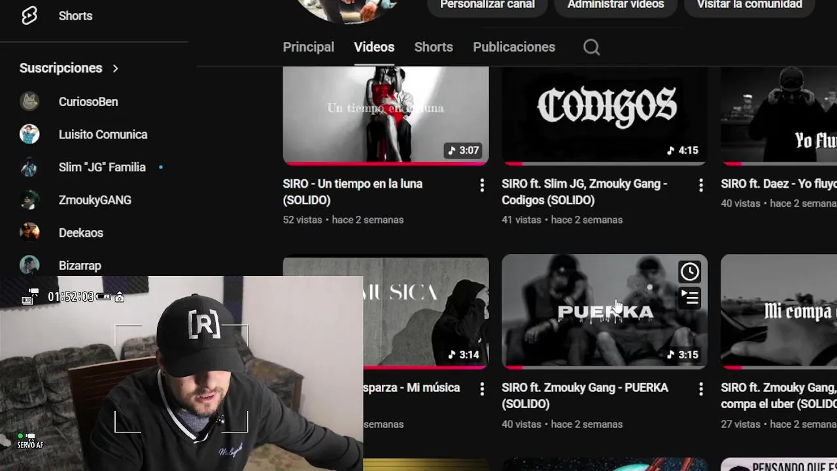Click the channel search magnifier icon
The height and width of the screenshot is (471, 837).
point(591,47)
